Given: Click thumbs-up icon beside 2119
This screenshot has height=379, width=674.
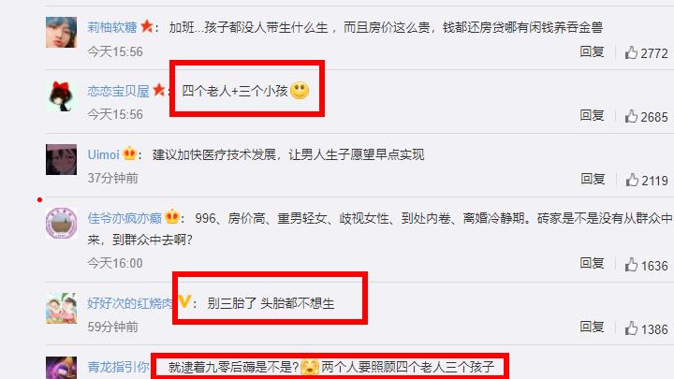Looking at the screenshot, I should (632, 180).
